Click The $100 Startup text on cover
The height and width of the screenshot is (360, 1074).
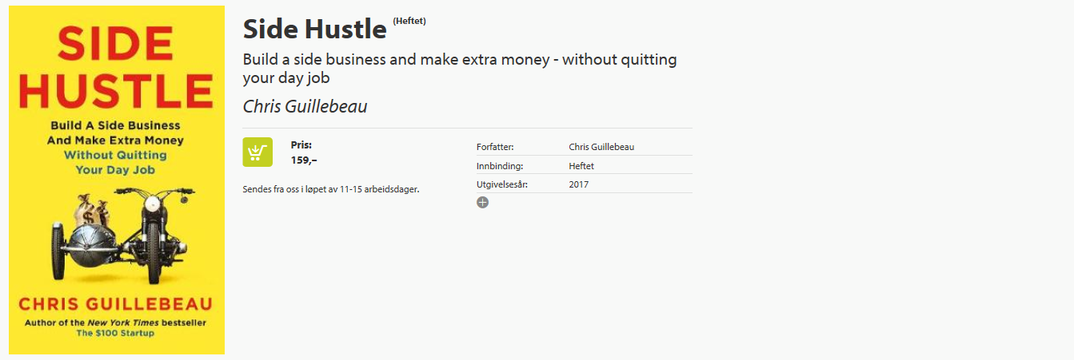click(x=115, y=333)
